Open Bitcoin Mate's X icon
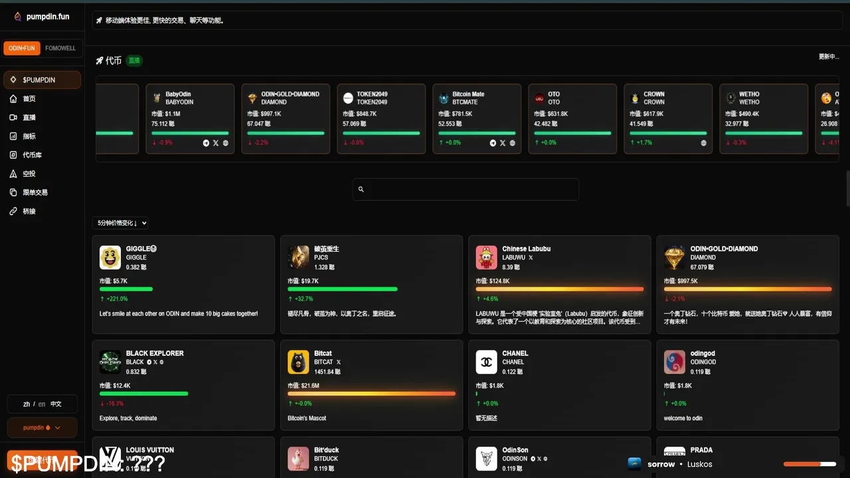850x478 pixels. (x=503, y=143)
